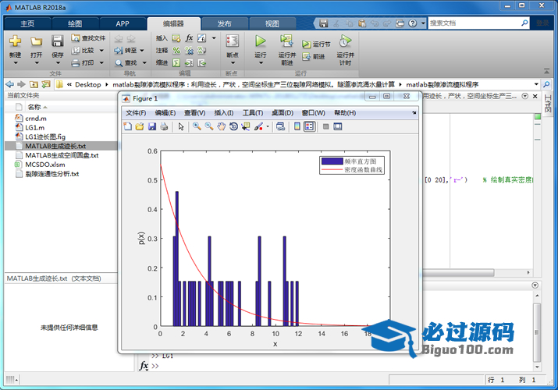Viewport: 558px width, 390px height.
Task: Click the 打印 (Print) button in ribbon
Action: coord(84,63)
